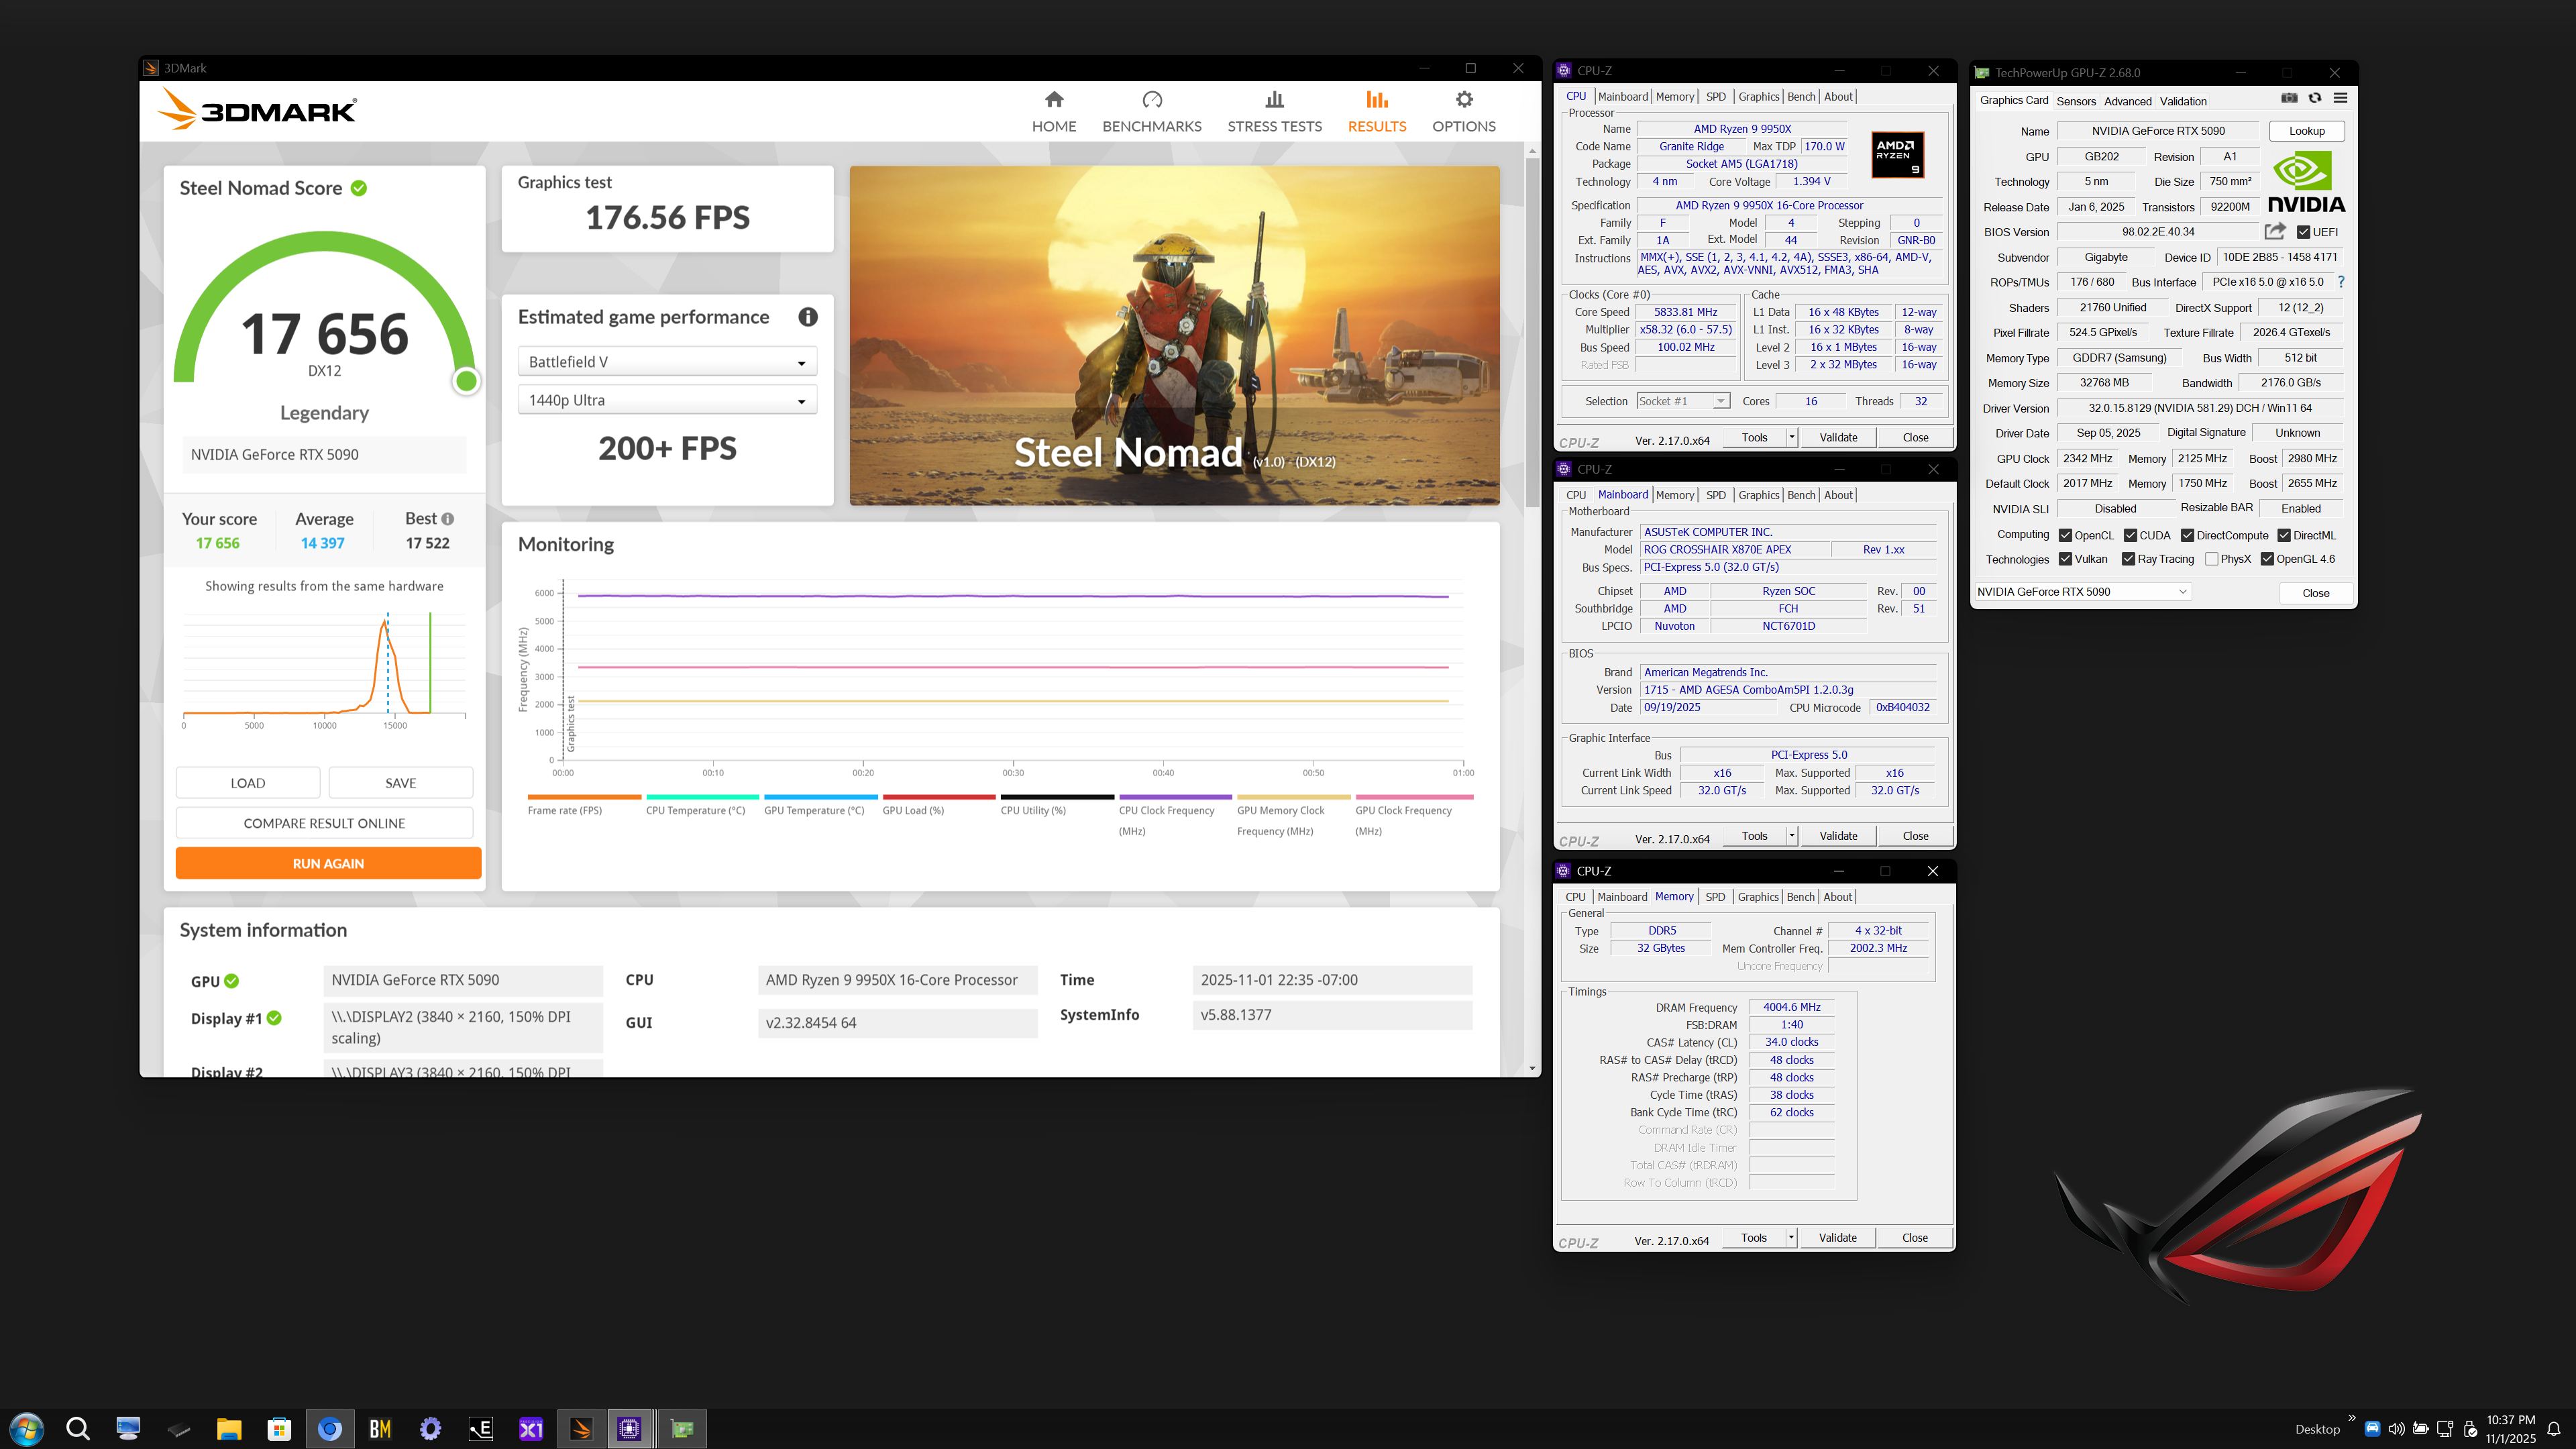Toggle the CUDA checkbox
Screen dimensions: 2576x1449
coord(2130,535)
